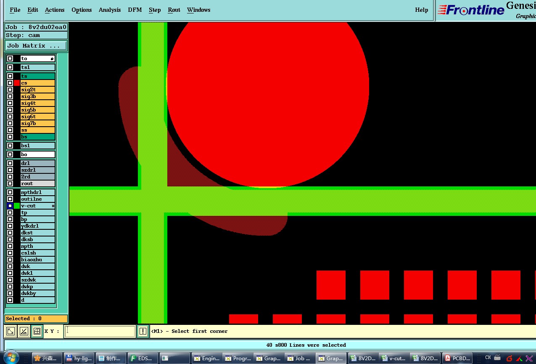Toggle display checkbox for layer rout
The image size is (536, 364).
tap(10, 183)
